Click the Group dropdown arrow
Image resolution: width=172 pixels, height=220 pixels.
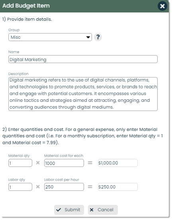tap(88, 37)
